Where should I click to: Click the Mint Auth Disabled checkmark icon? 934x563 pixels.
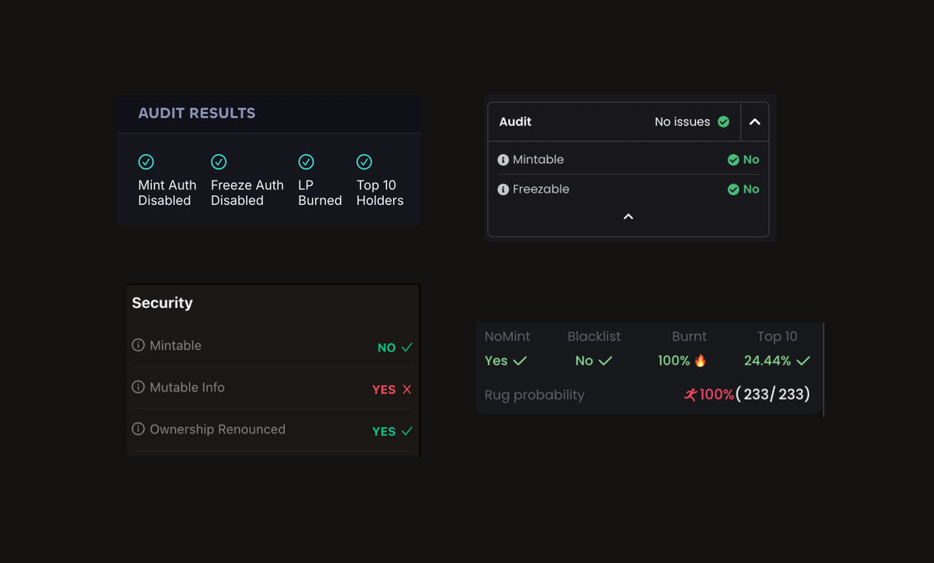pos(146,161)
